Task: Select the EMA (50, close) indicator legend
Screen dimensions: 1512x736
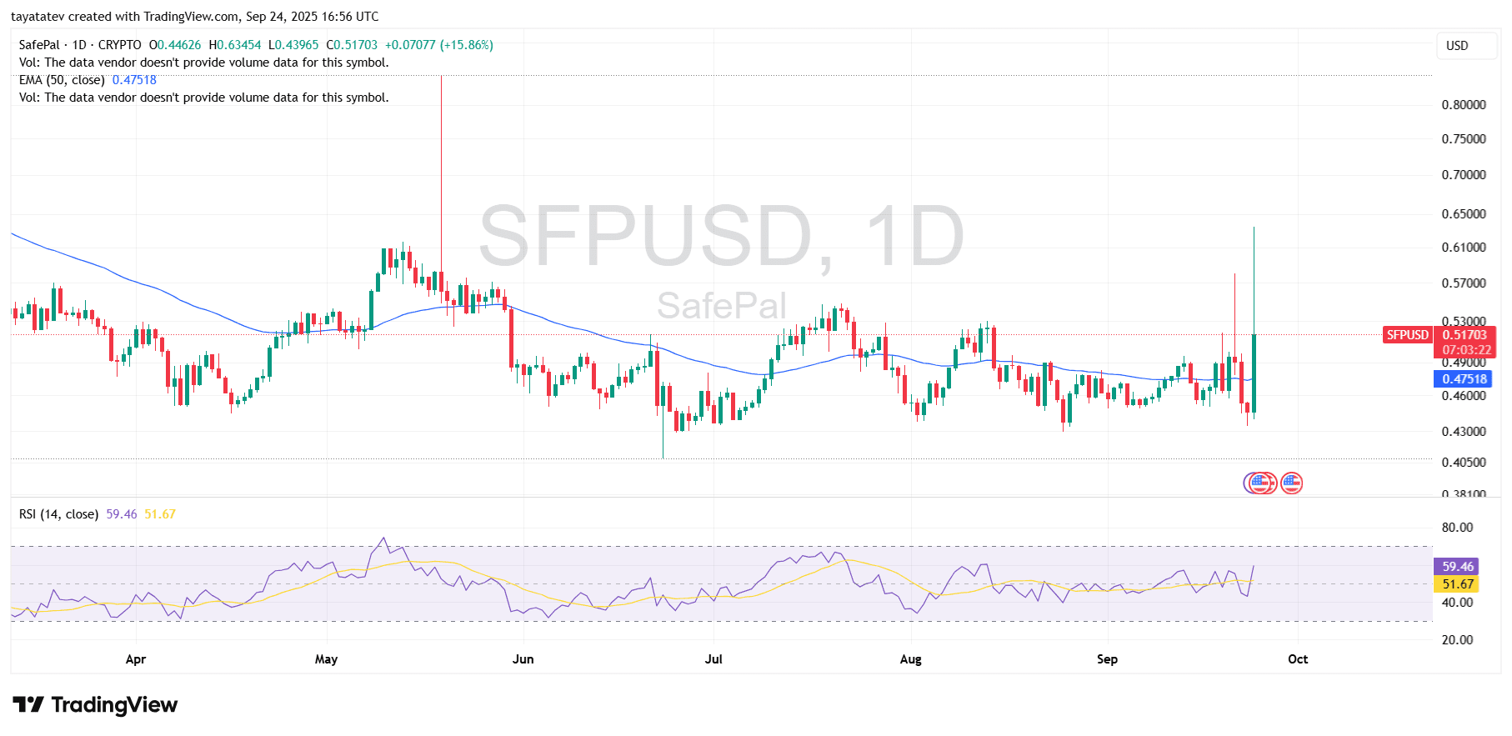Action: point(62,80)
